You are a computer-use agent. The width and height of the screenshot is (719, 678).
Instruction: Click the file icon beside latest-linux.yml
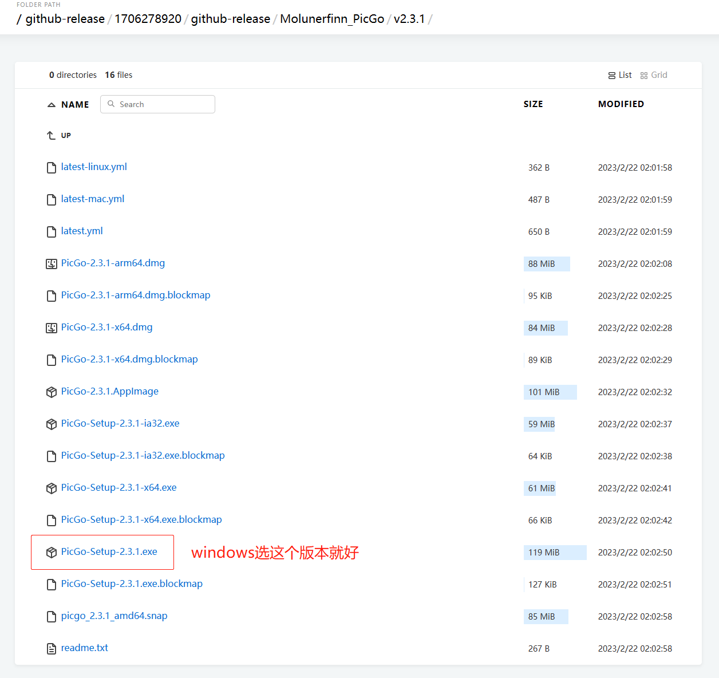52,168
